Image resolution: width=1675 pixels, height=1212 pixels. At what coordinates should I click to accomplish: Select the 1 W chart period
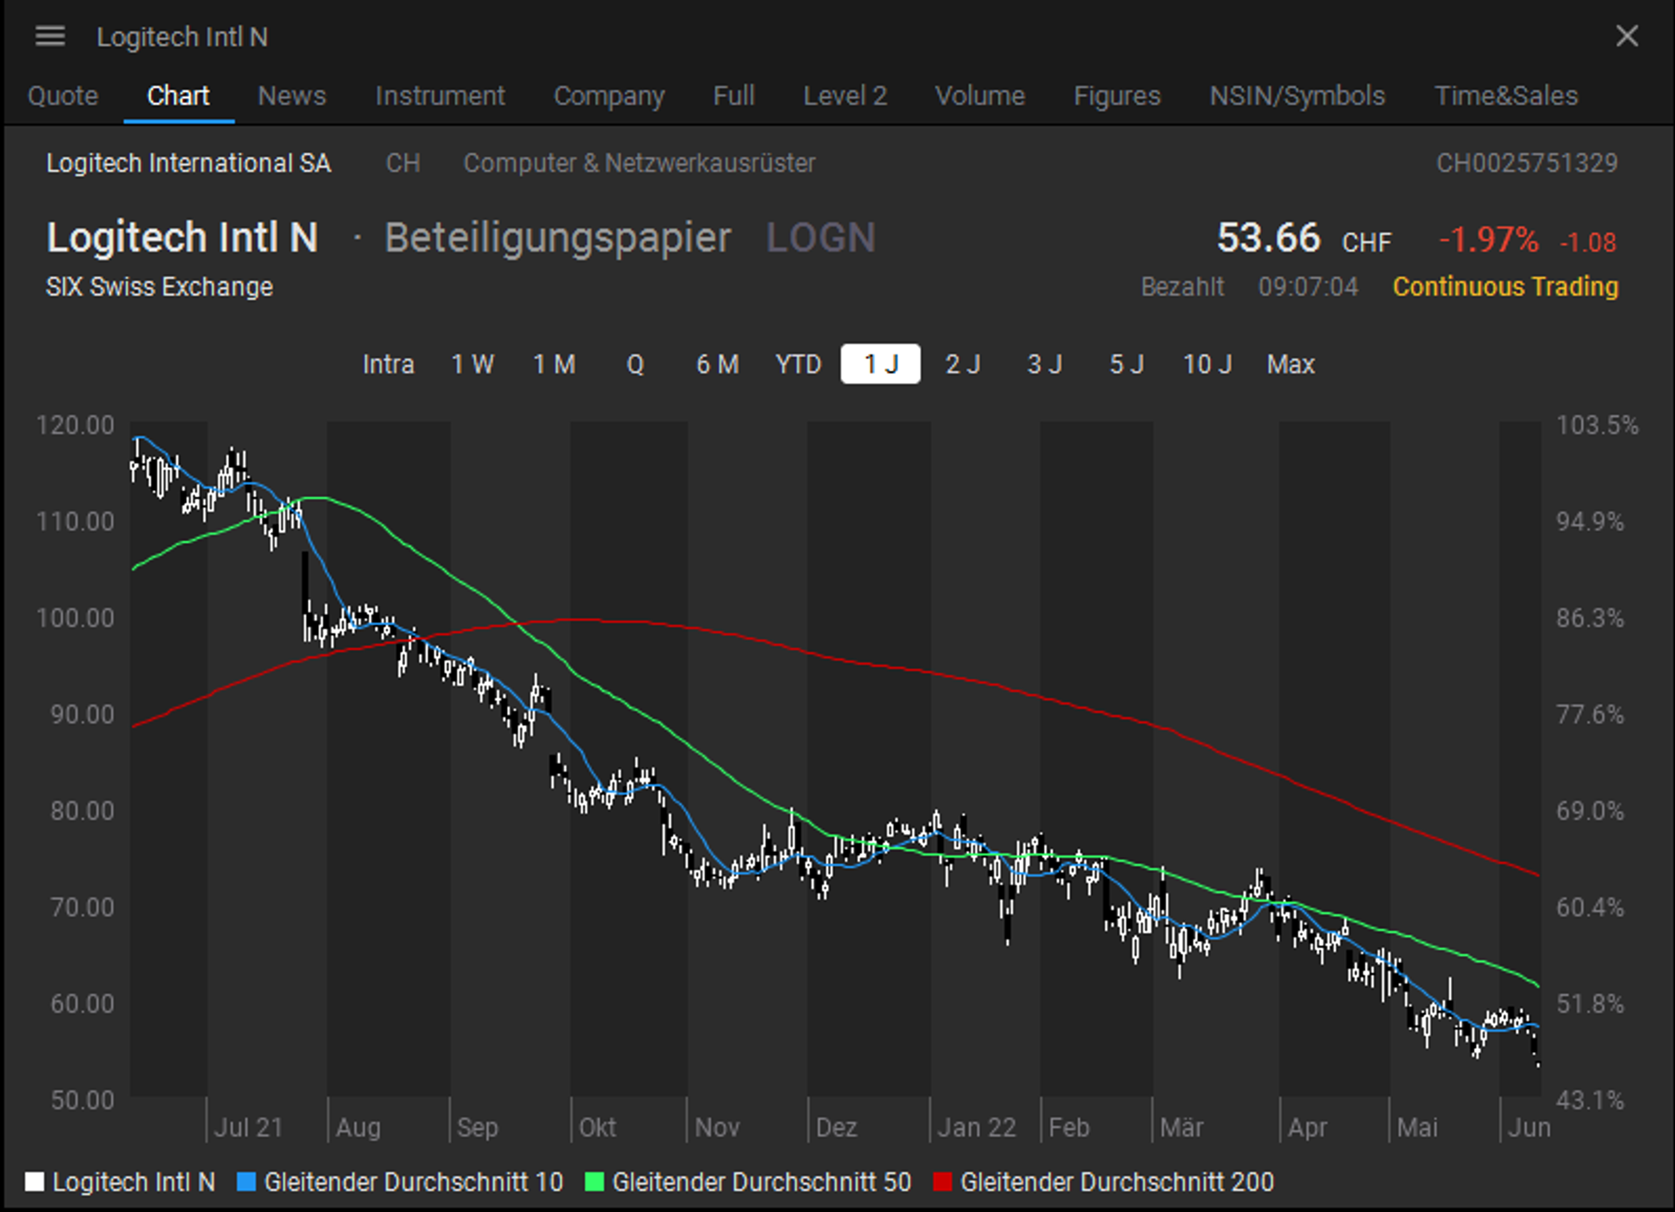tap(472, 364)
